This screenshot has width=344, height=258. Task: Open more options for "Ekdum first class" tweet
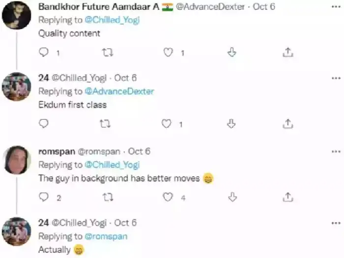336,78
